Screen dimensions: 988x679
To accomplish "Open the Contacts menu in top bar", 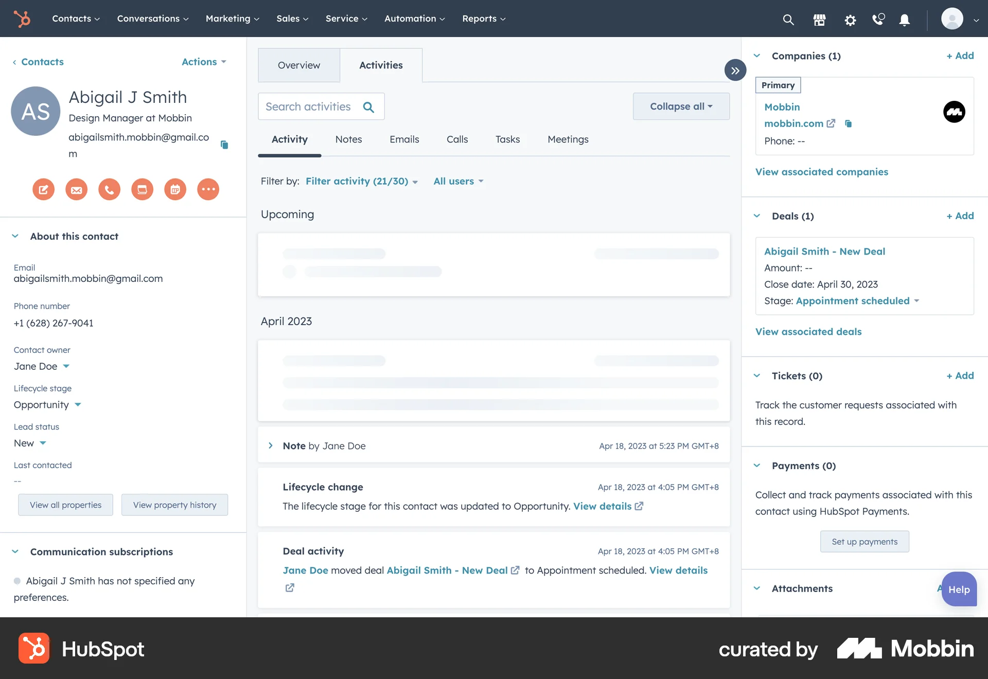I will [76, 19].
